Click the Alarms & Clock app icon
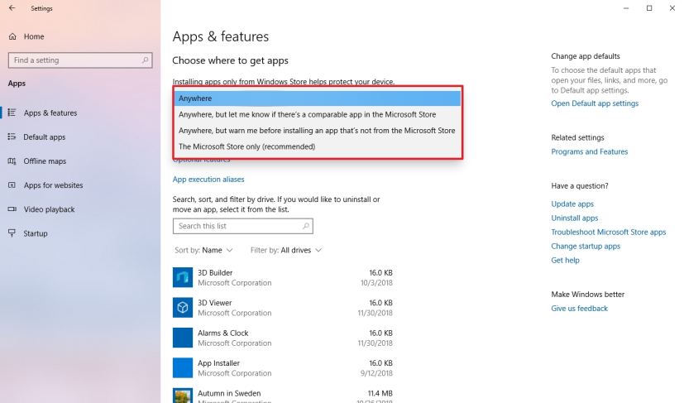Image resolution: width=684 pixels, height=403 pixels. tap(182, 338)
